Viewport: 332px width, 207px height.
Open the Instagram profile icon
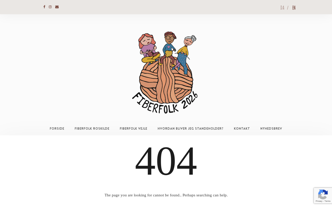(50, 7)
